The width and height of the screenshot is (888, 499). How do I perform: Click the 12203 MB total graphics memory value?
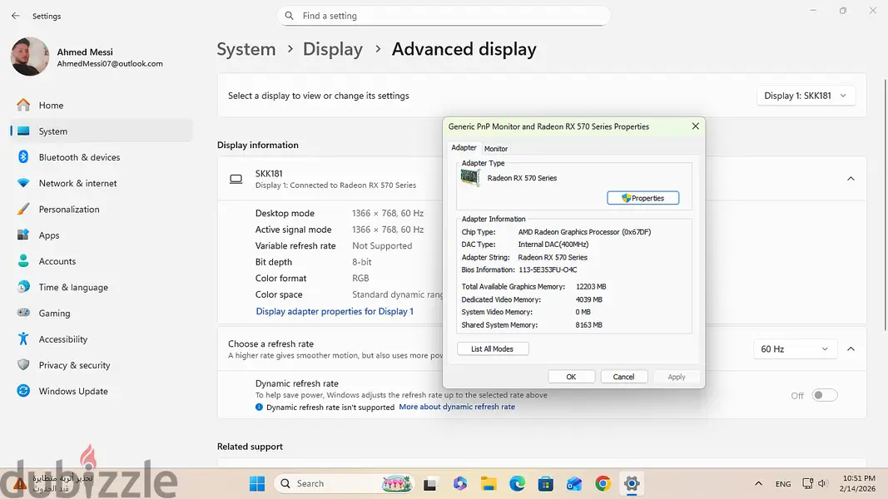coord(591,287)
